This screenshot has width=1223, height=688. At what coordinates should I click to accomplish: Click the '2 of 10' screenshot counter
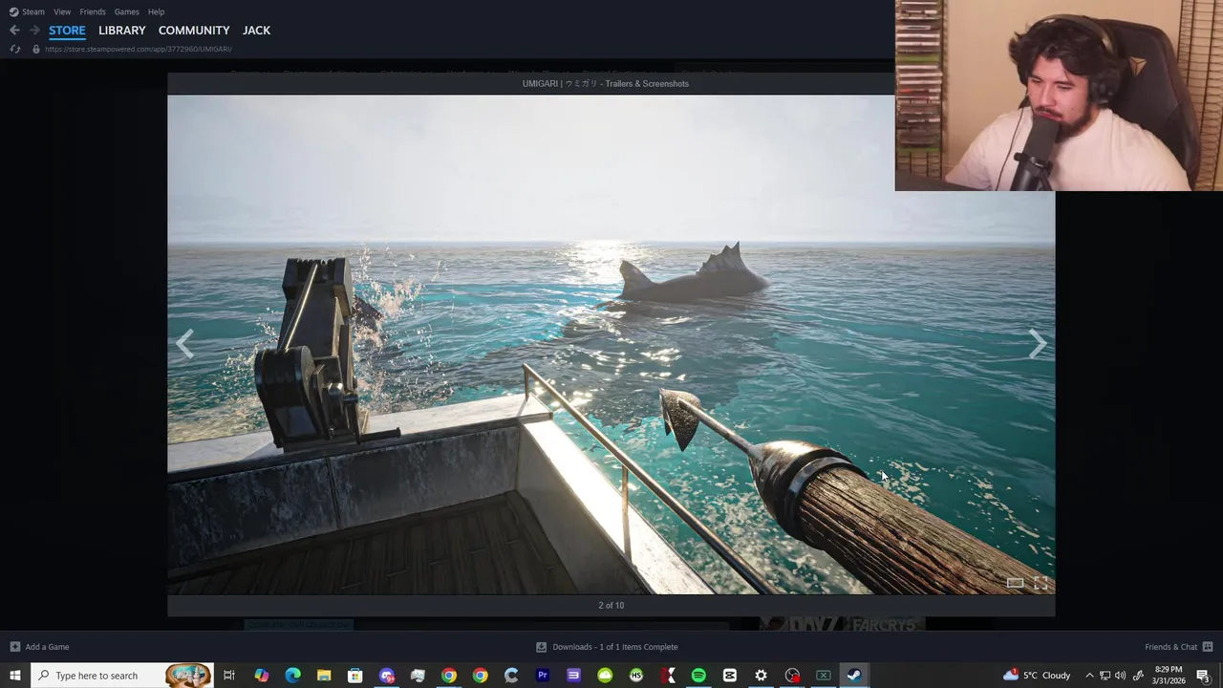[x=611, y=605]
